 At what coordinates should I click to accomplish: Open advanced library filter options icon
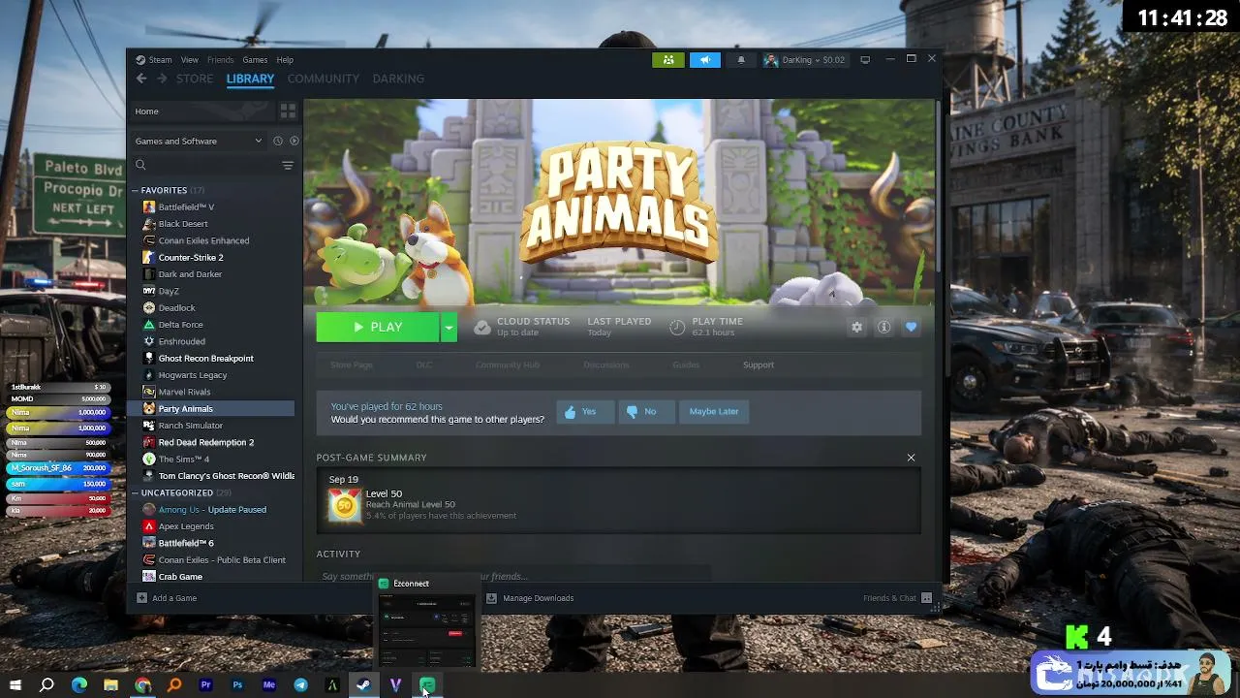[x=288, y=166]
